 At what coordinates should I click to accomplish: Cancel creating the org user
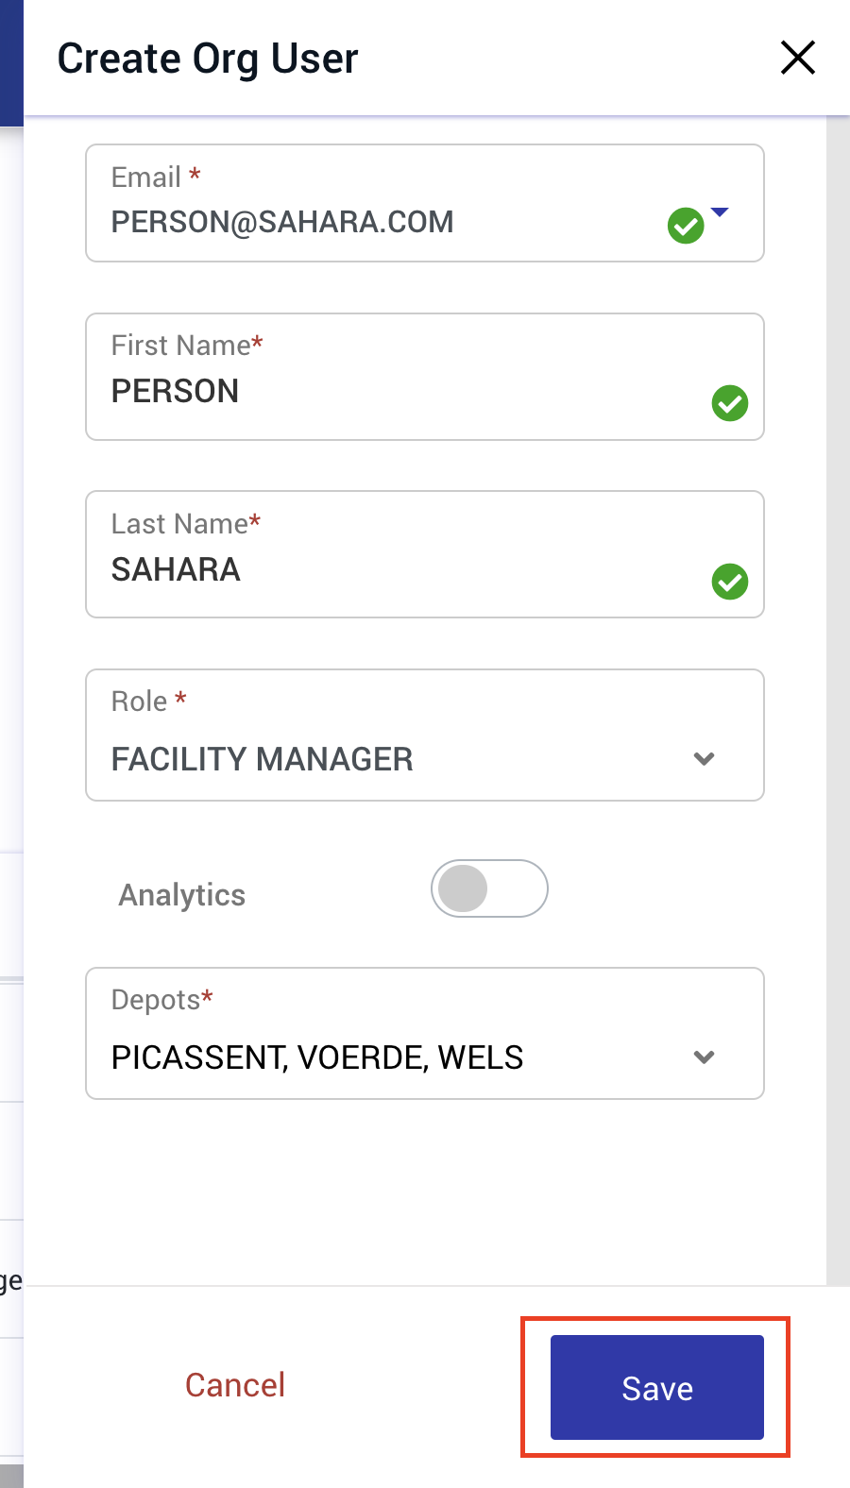pyautogui.click(x=235, y=1384)
